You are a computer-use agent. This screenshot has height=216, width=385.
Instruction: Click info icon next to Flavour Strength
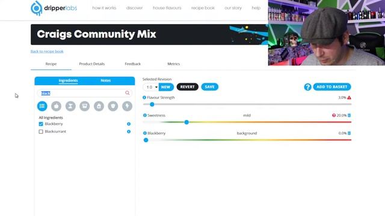pyautogui.click(x=144, y=97)
